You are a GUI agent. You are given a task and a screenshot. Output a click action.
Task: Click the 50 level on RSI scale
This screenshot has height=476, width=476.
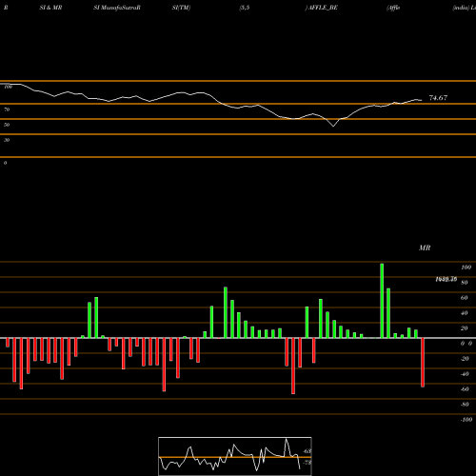(x=7, y=125)
